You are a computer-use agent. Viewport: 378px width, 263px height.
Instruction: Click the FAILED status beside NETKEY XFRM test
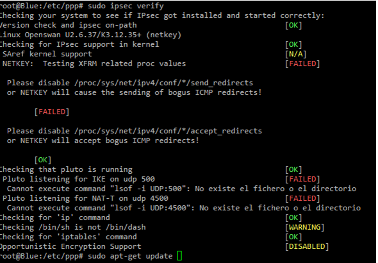tap(302, 64)
